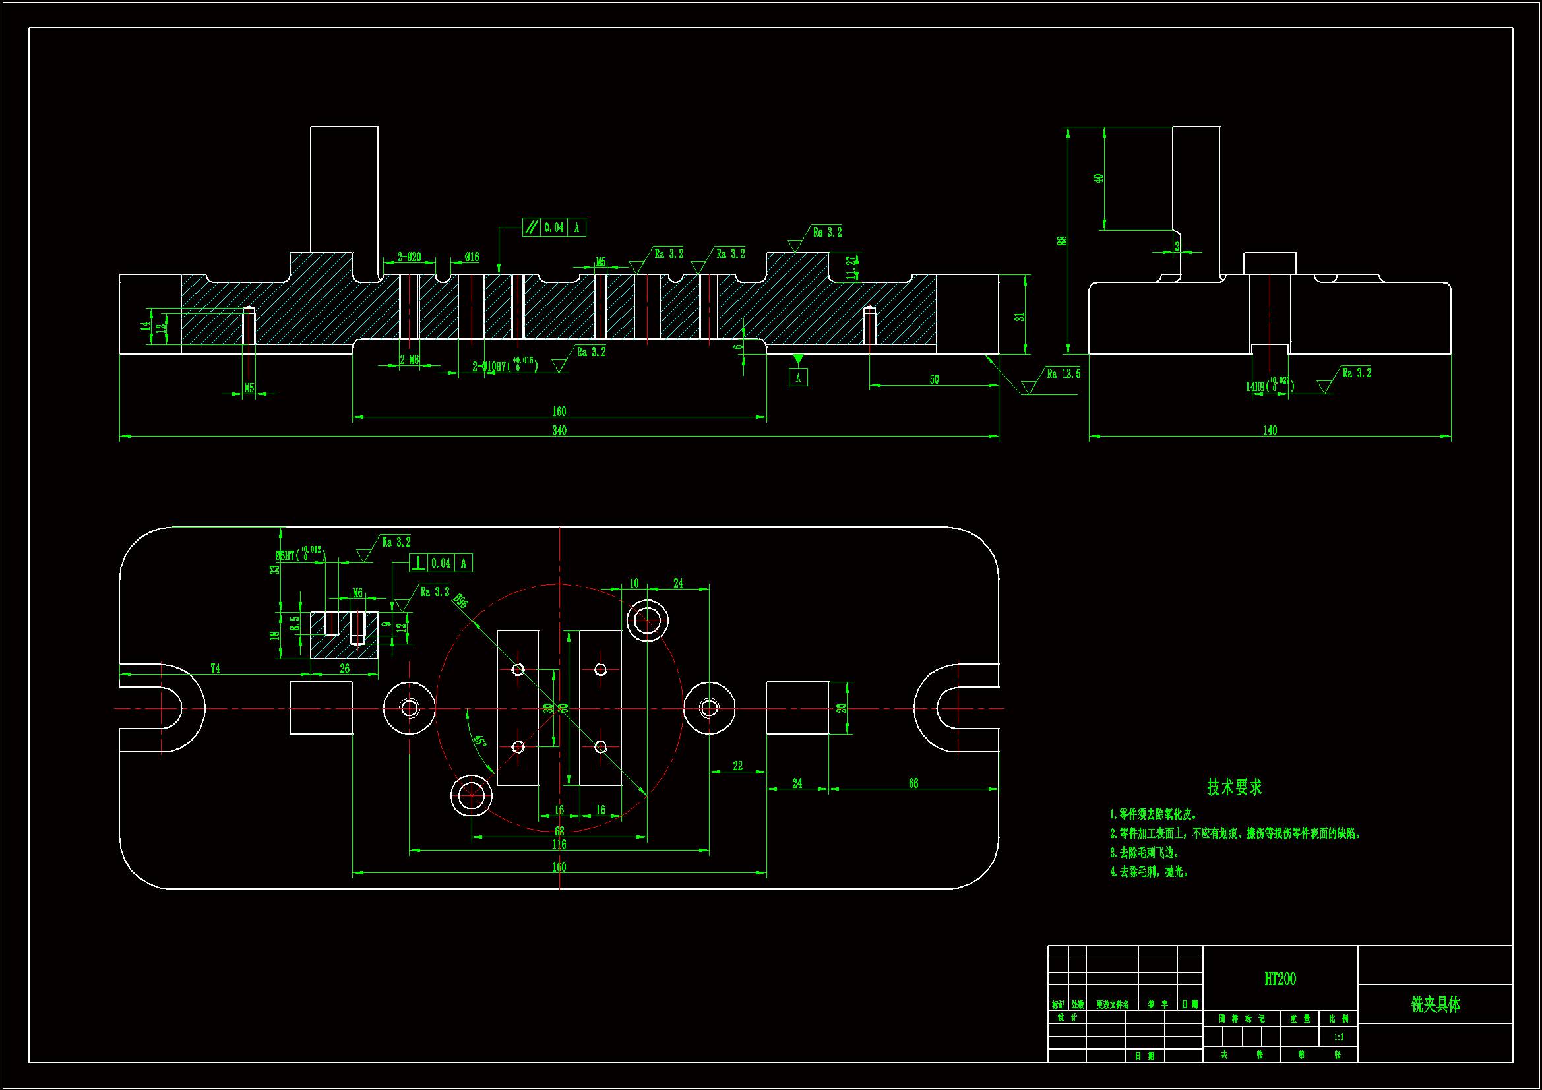The width and height of the screenshot is (1542, 1090).
Task: Select the 116 dimension in plan view
Action: click(559, 845)
